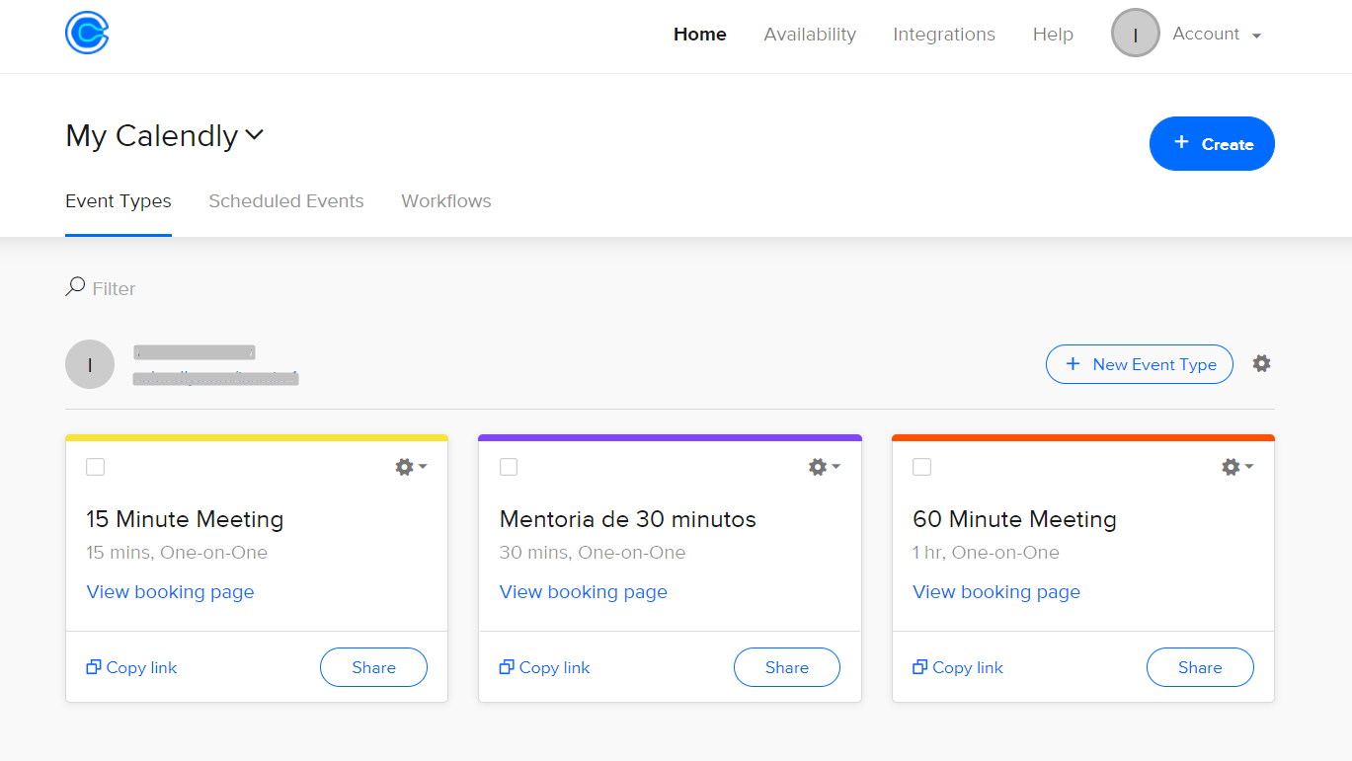Open the 60 Minute Meeting card title
1352x761 pixels.
coord(1014,519)
